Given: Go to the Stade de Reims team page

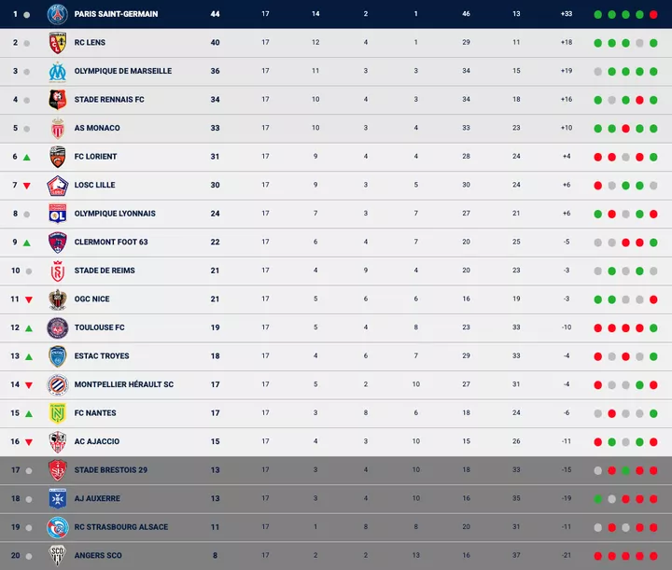Looking at the screenshot, I should pos(105,271).
